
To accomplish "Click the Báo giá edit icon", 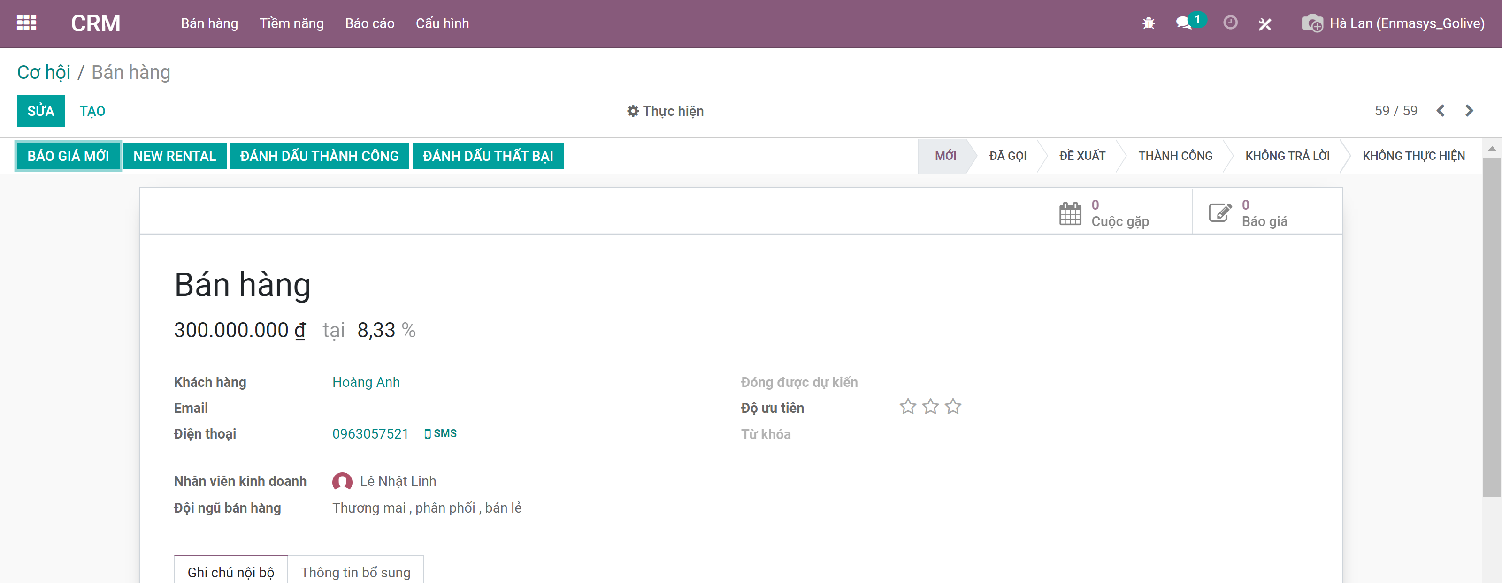I will [x=1220, y=213].
